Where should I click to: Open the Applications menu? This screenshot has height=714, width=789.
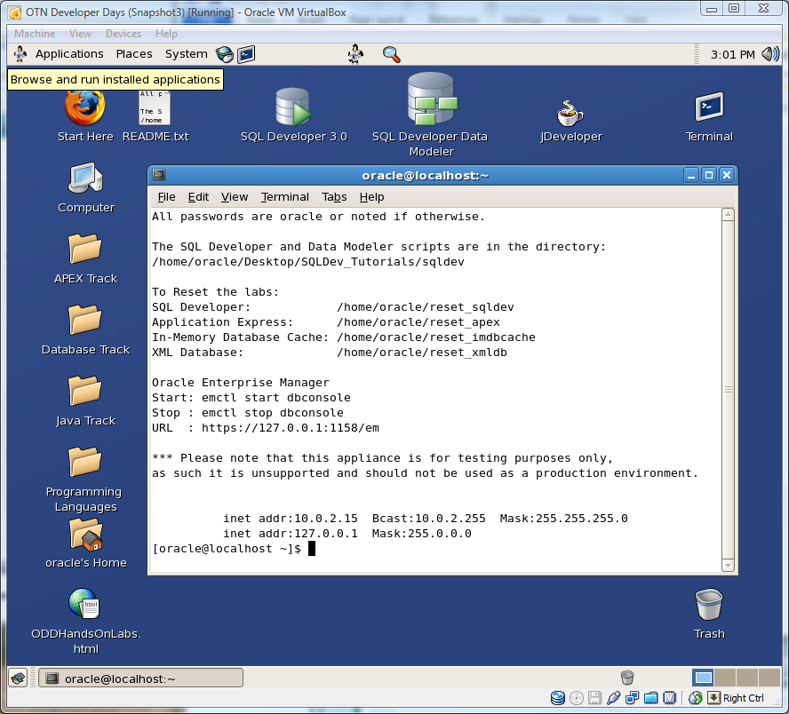[69, 54]
